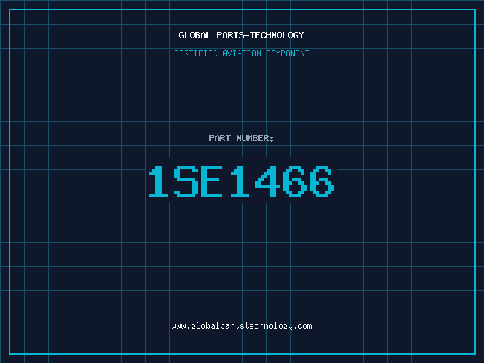Select the full part number 1SE1466
484x363 pixels.
point(242,181)
